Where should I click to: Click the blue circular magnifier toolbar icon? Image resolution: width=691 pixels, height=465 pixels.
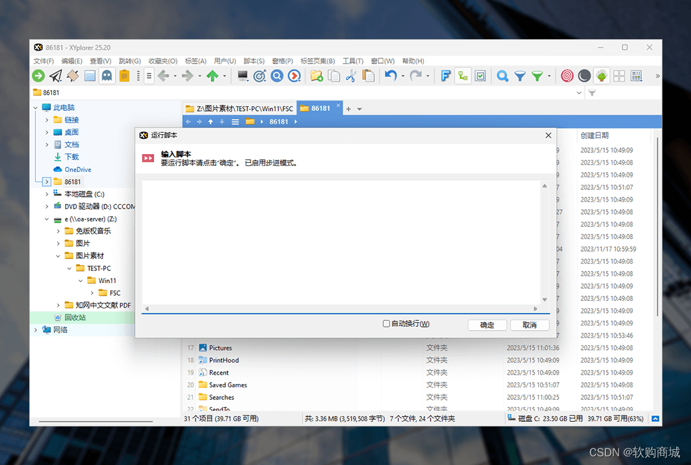pos(277,76)
